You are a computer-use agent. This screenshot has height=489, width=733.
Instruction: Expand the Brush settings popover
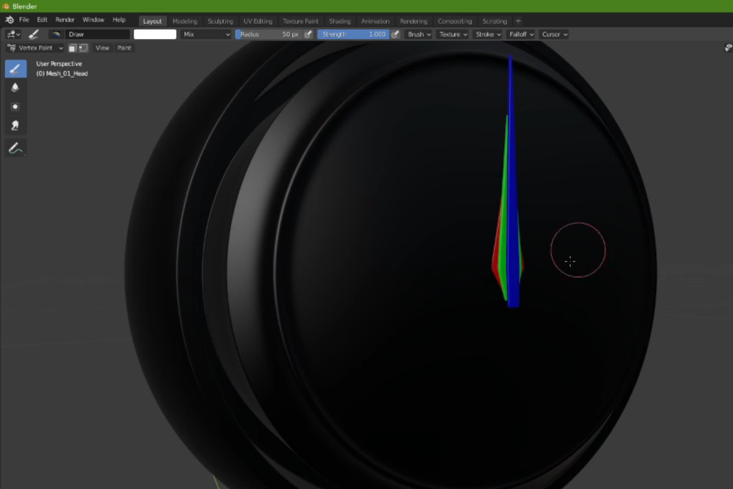tap(419, 34)
